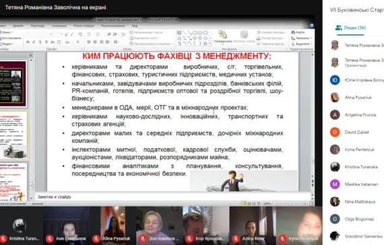
Task: Toggle italic formatting in PowerPoint ribbon
Action: (34, 42)
